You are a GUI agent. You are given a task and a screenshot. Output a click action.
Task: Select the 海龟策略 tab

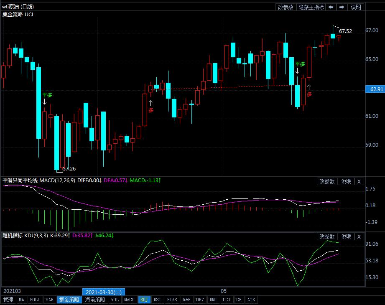(95, 300)
